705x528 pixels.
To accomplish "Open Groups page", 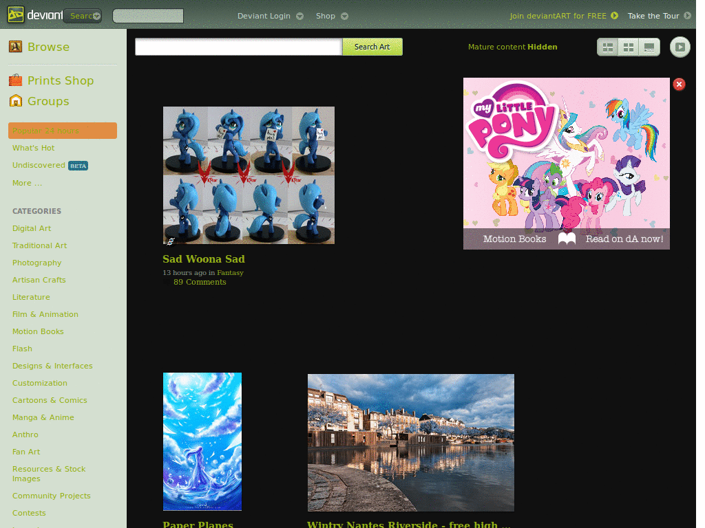I will point(48,101).
